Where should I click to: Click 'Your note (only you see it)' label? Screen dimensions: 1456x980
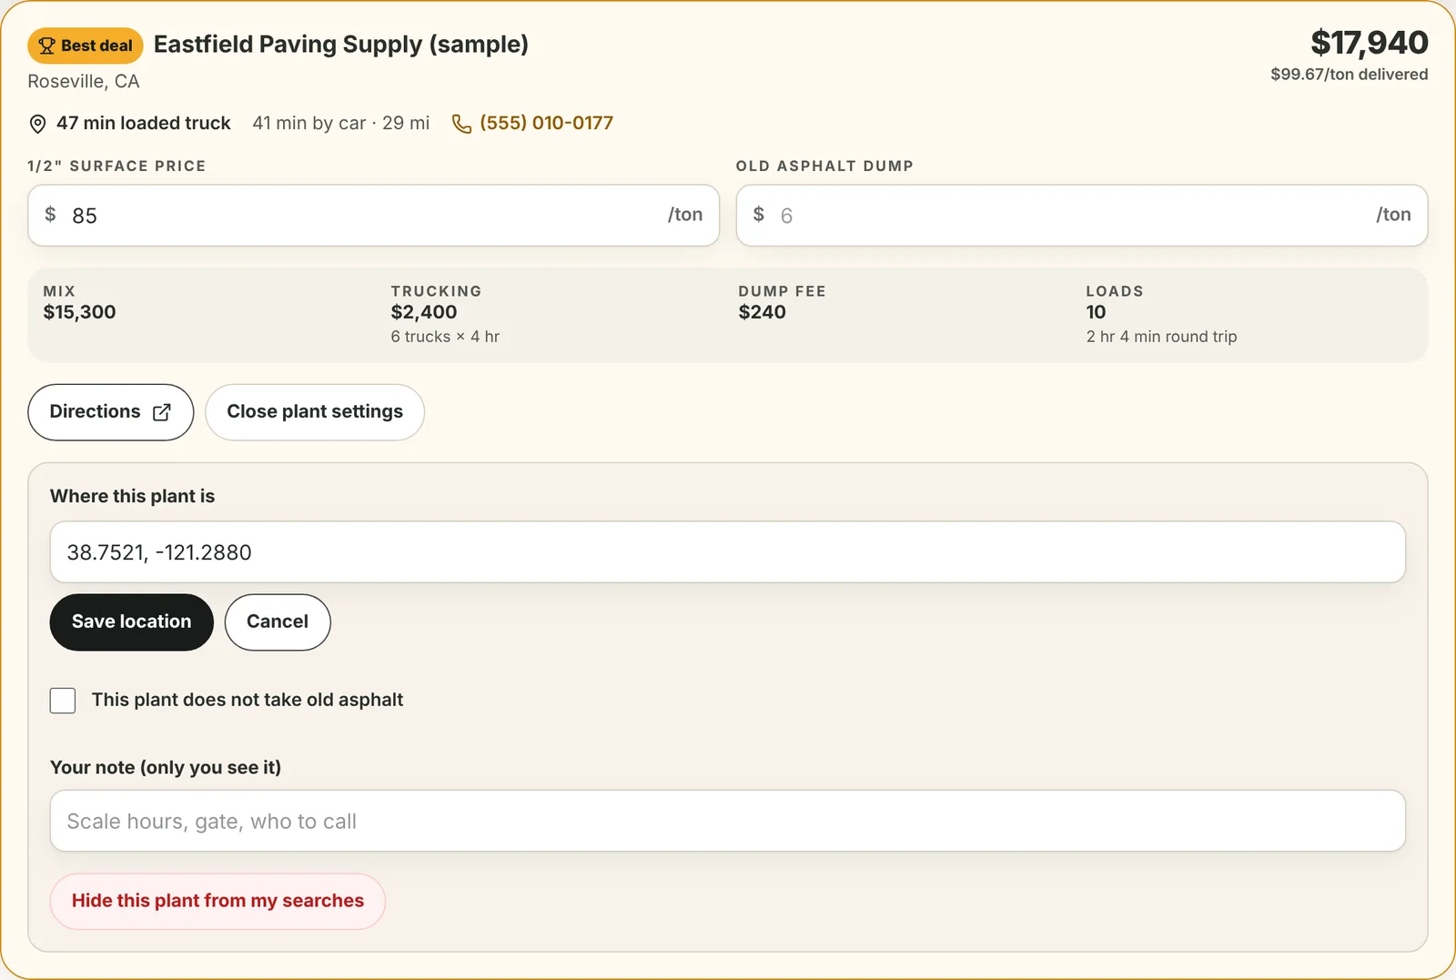(166, 767)
